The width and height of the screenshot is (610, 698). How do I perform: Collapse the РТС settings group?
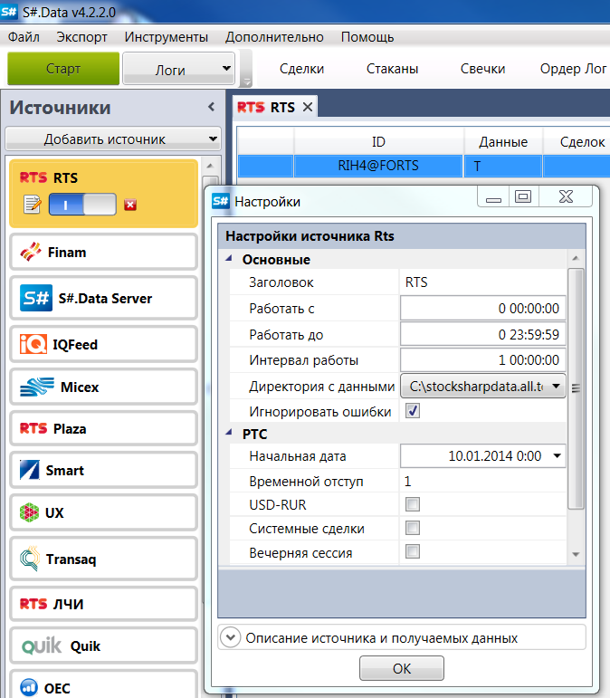(x=229, y=432)
